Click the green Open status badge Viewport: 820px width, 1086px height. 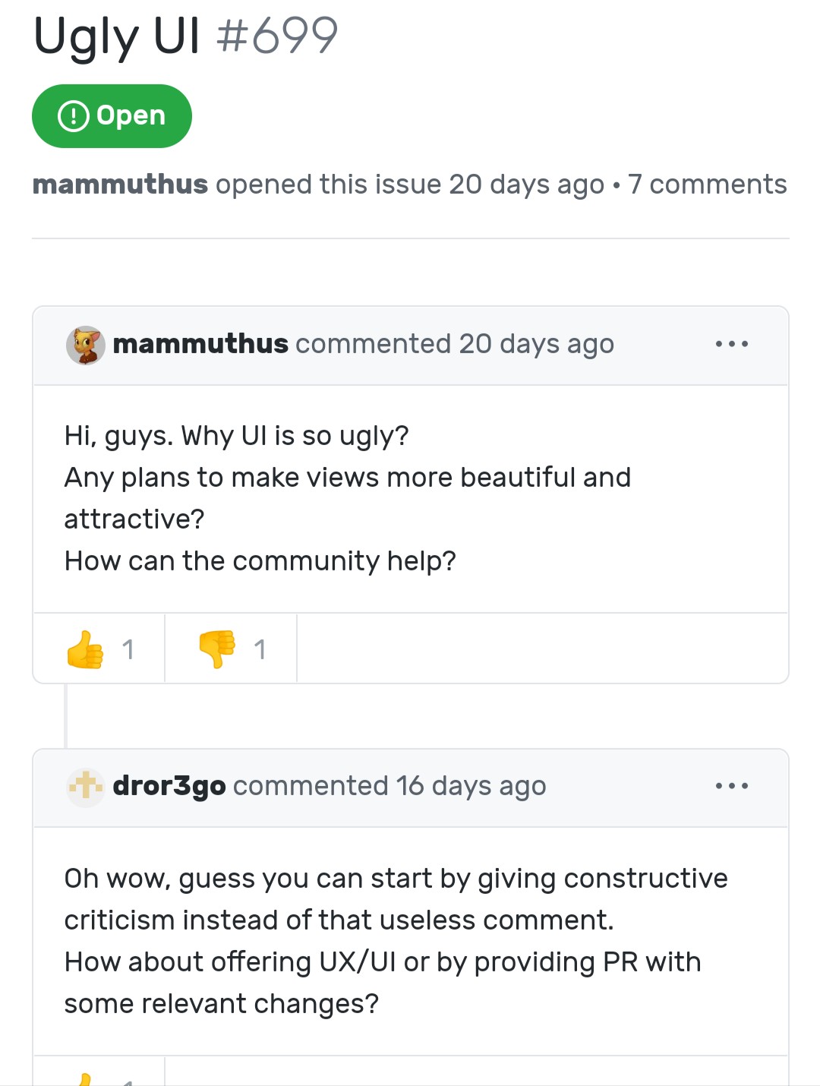pyautogui.click(x=112, y=116)
